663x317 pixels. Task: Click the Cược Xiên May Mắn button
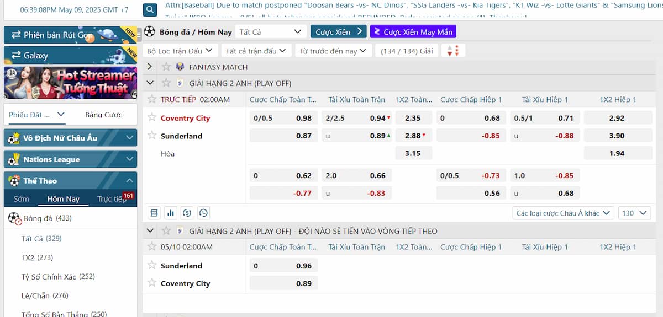click(x=413, y=31)
